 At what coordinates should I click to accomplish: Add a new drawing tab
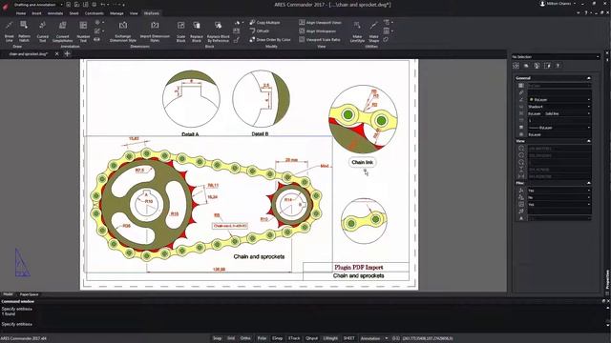click(67, 54)
